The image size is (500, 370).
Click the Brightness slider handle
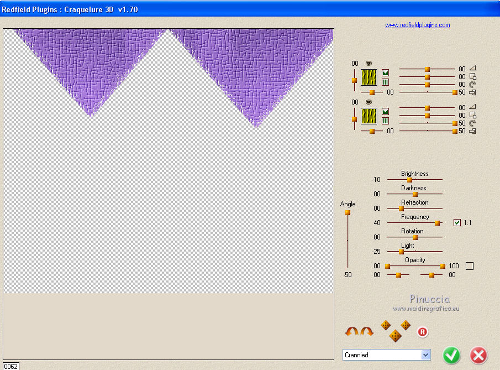click(x=410, y=180)
